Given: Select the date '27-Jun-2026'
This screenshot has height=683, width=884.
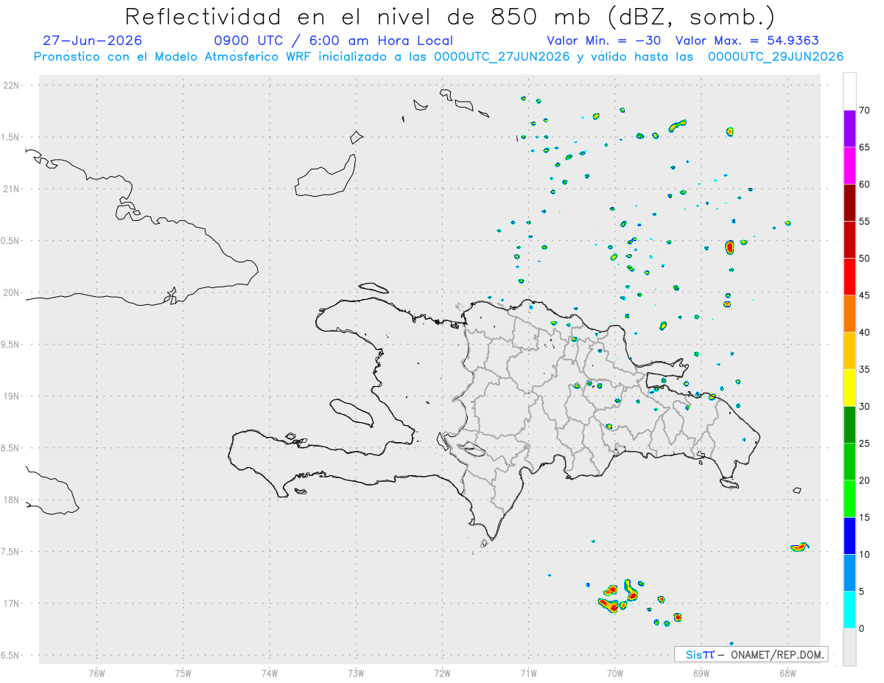Looking at the screenshot, I should click(x=93, y=41).
